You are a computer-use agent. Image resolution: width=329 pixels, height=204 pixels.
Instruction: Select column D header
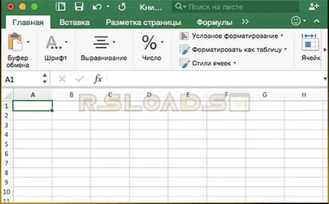click(149, 95)
